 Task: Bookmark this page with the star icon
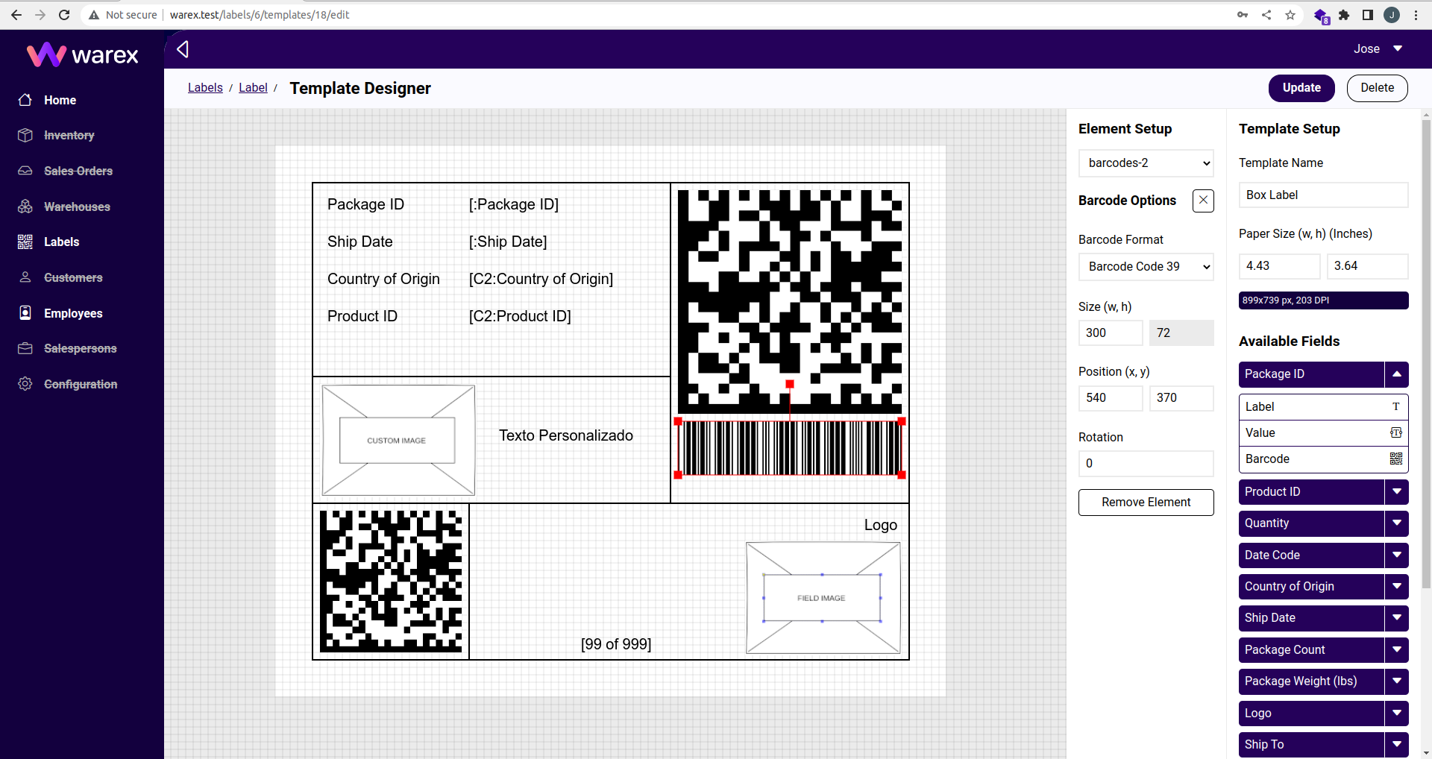tap(1290, 15)
